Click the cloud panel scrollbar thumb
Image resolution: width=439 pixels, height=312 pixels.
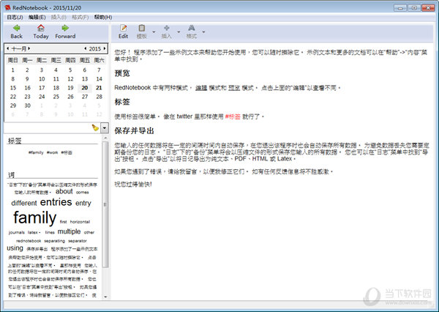point(105,204)
